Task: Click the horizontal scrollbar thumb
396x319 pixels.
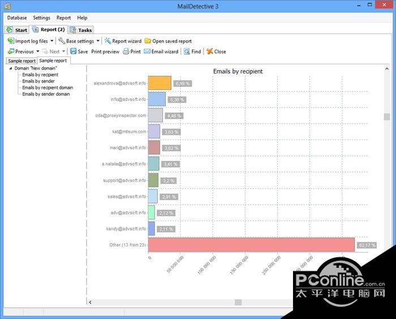Action: [238, 302]
